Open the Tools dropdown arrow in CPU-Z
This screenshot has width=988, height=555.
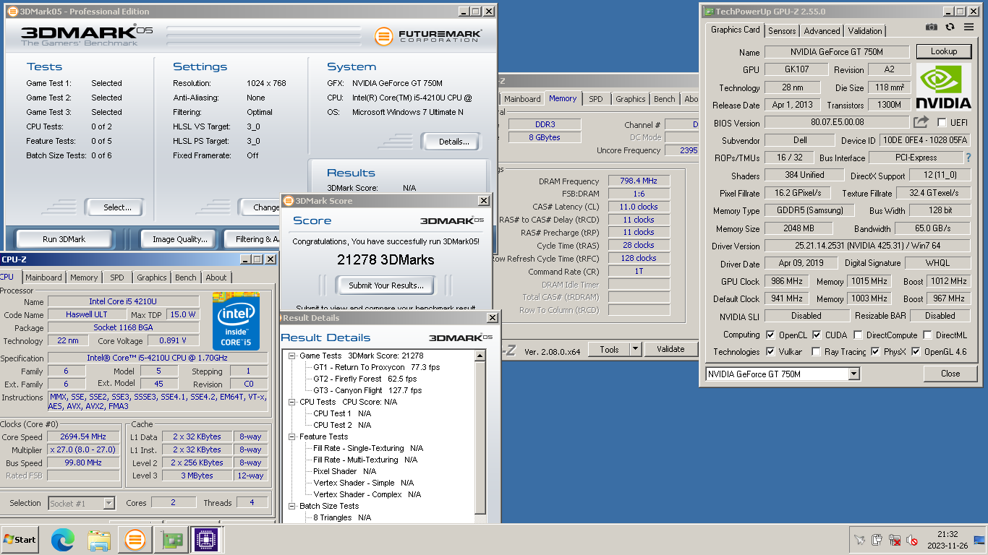tap(635, 349)
